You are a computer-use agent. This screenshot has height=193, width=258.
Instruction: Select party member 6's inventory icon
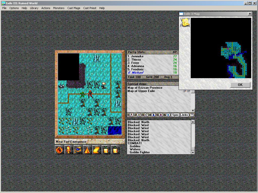pos(168,115)
